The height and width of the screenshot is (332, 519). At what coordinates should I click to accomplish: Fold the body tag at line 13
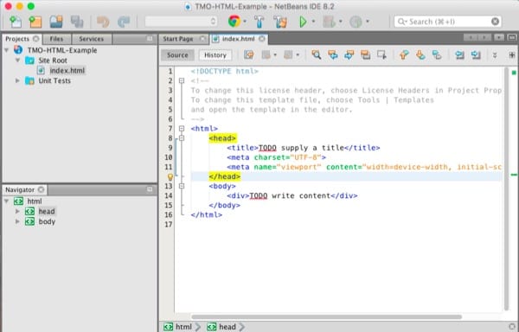[x=182, y=186]
